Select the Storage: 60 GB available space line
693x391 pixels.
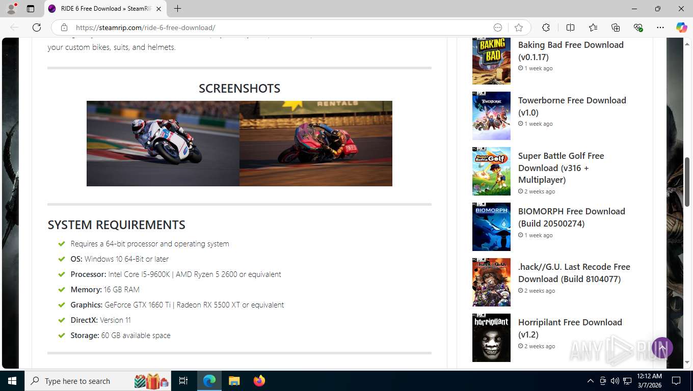tap(120, 335)
